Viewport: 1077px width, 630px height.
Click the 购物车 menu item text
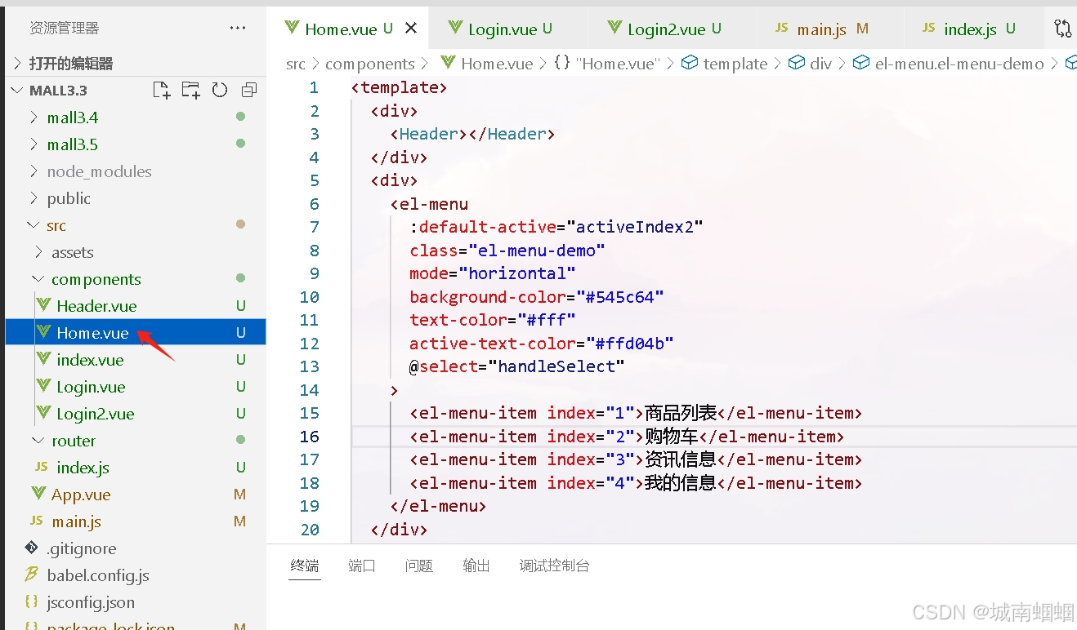672,436
